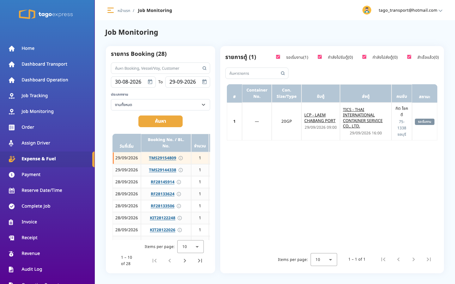
Task: Show info icon for RF28133506
Action: tap(179, 206)
